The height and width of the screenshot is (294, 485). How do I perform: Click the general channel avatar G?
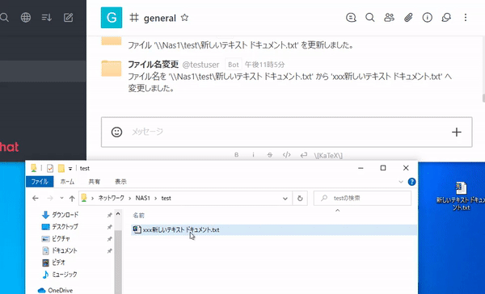(x=112, y=18)
